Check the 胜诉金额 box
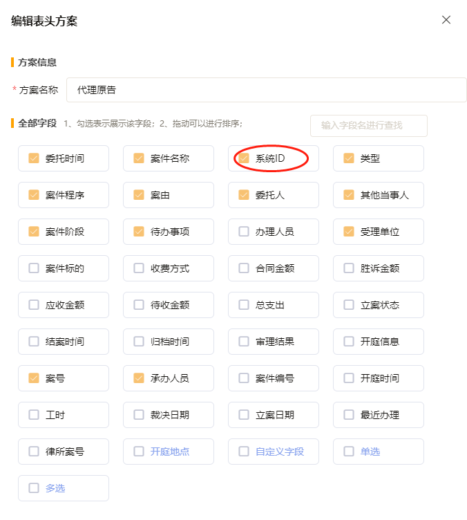 click(349, 268)
